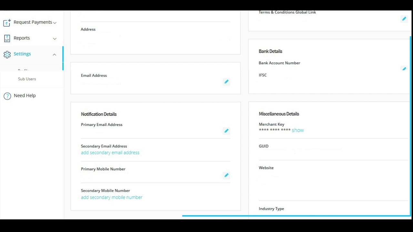413x232 pixels.
Task: Open the Profile item under Settings
Action: click(x=24, y=70)
